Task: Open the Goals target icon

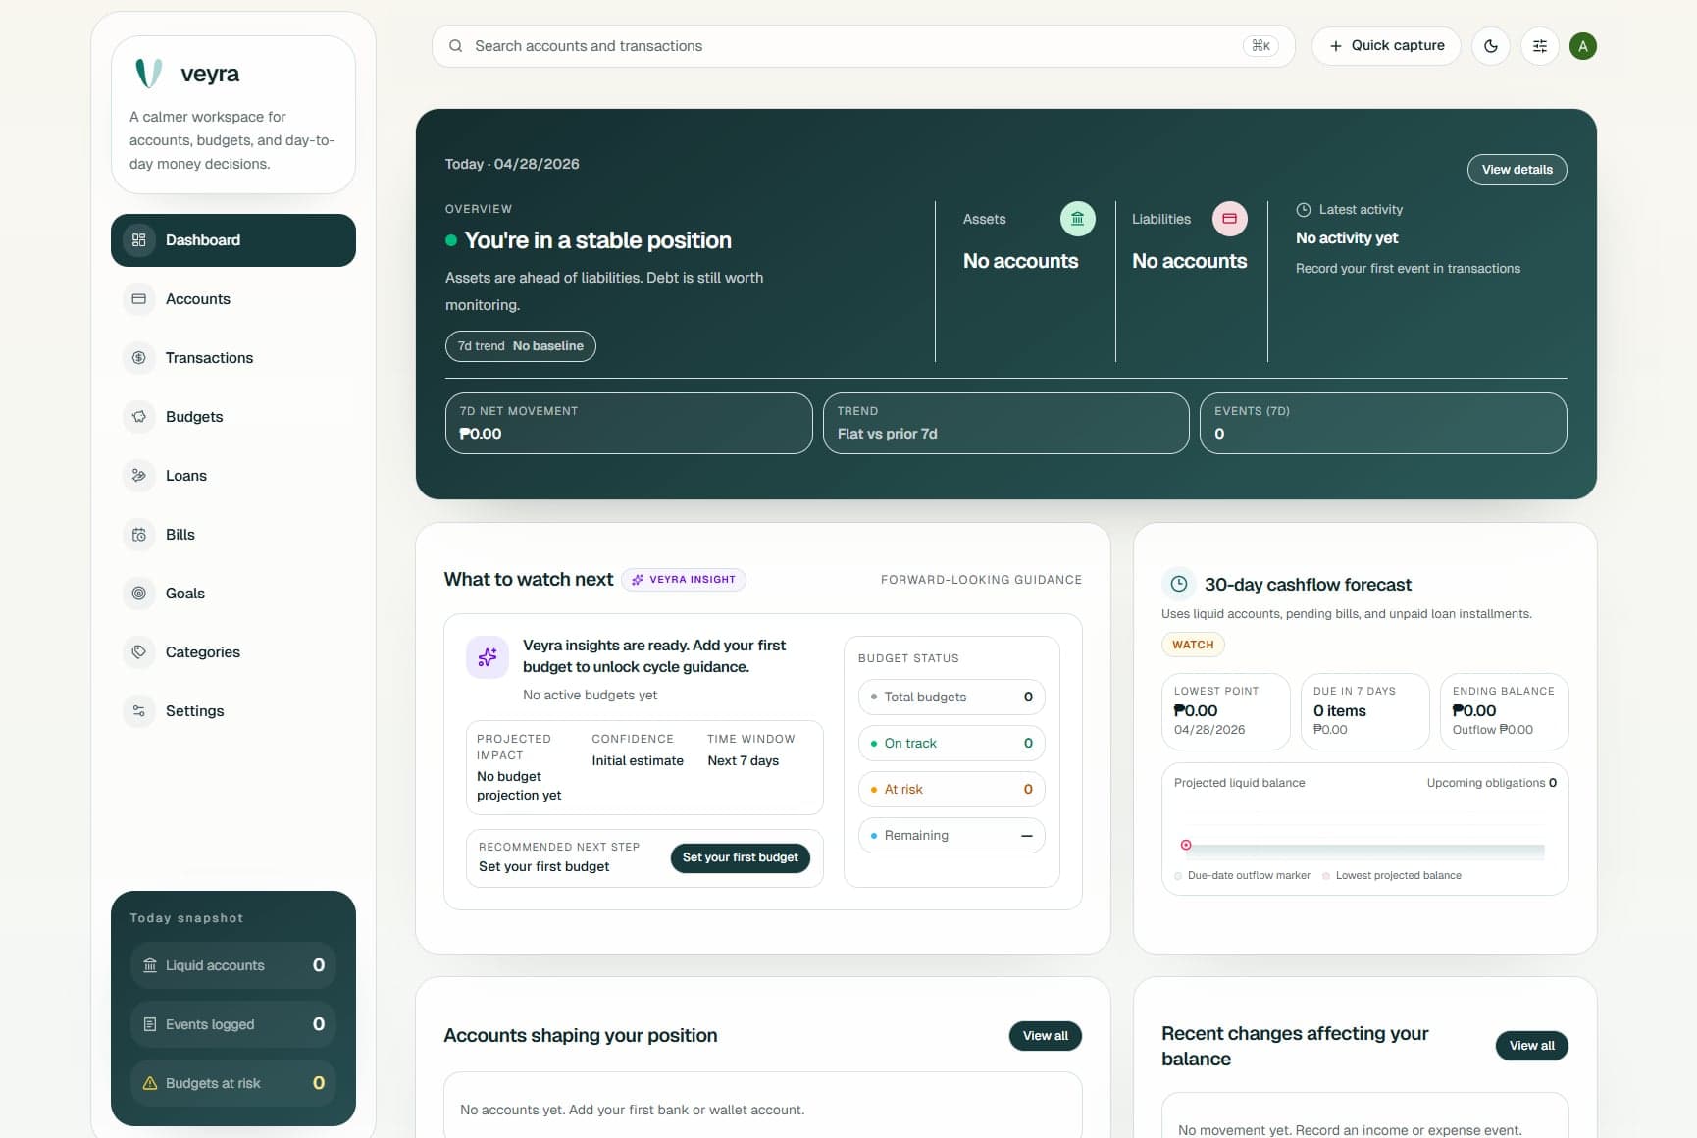Action: [x=139, y=594]
